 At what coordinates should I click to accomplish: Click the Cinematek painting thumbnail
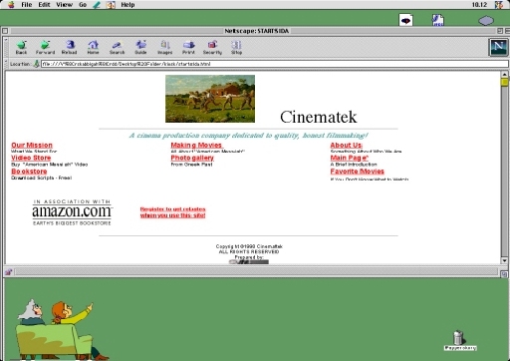pos(210,99)
